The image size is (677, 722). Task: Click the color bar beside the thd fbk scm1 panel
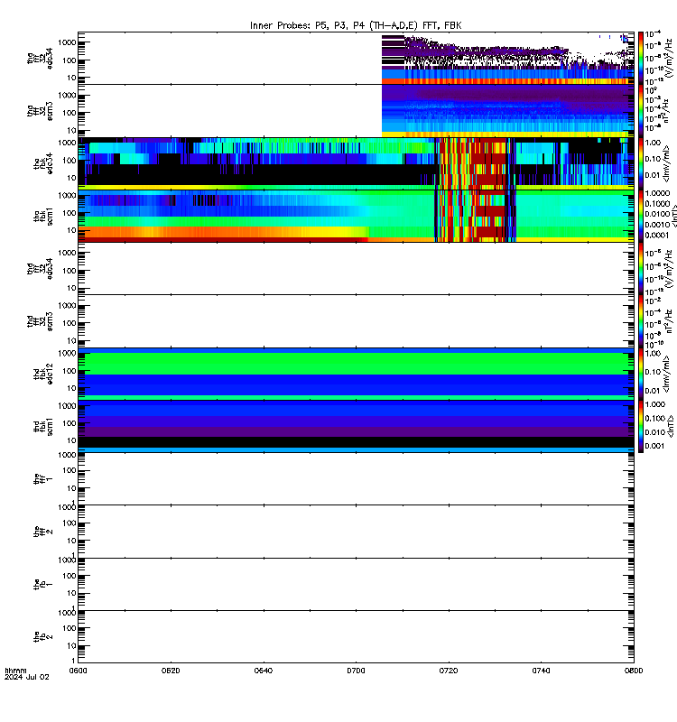coord(640,426)
